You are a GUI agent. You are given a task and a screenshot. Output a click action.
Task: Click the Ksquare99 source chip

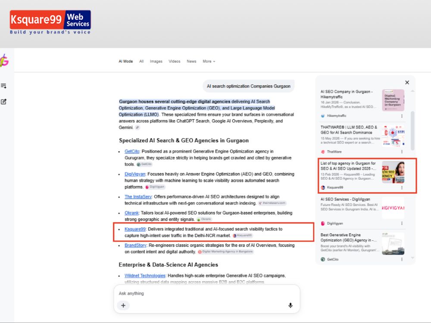coord(242,236)
